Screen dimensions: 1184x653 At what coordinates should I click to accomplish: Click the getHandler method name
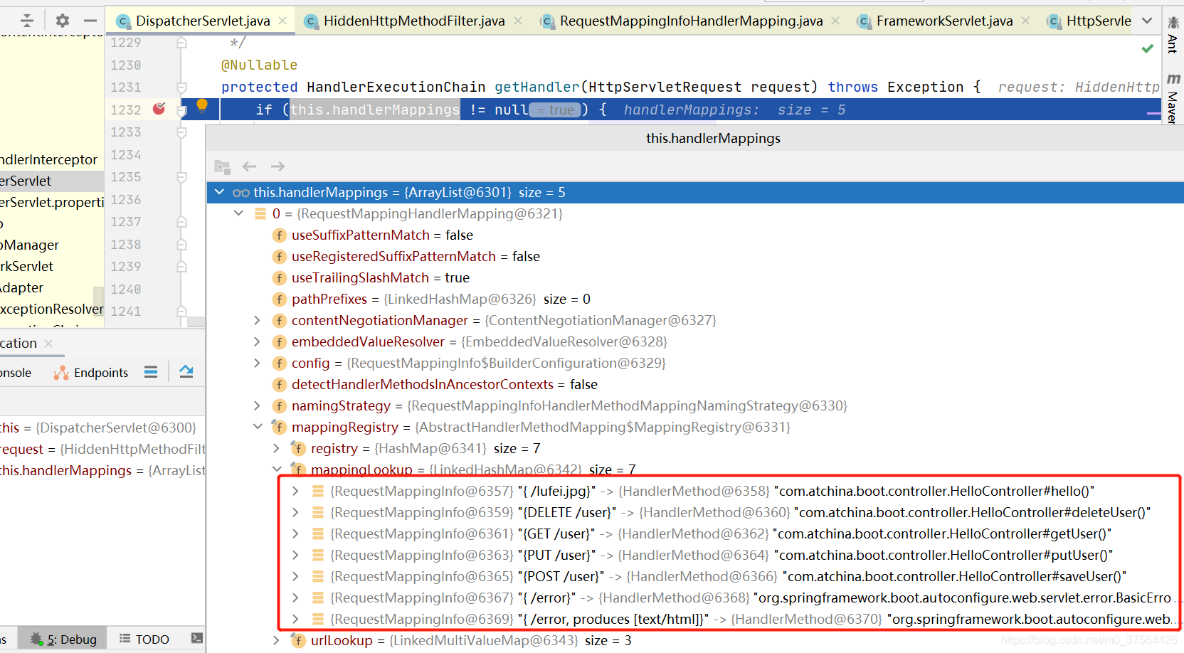pos(536,87)
